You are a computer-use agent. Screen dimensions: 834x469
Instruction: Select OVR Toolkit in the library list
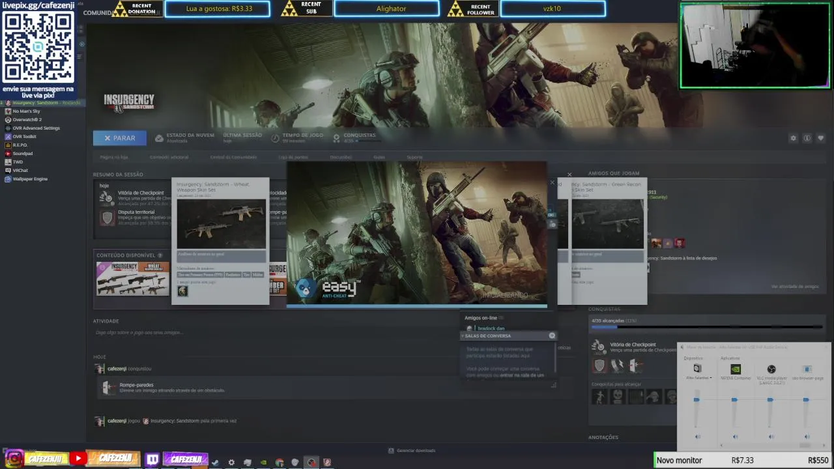pos(24,137)
